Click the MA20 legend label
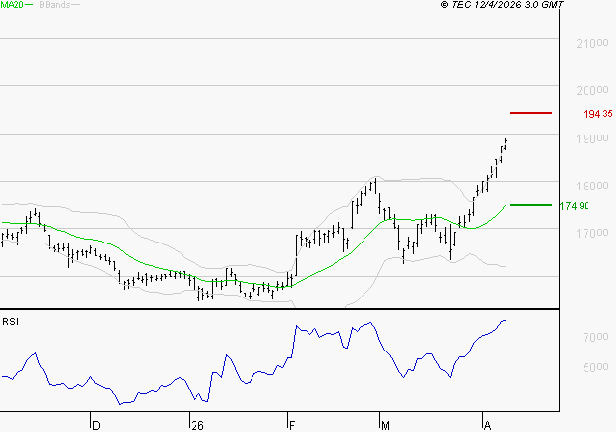Viewport: 616px width, 432px height. coord(11,5)
